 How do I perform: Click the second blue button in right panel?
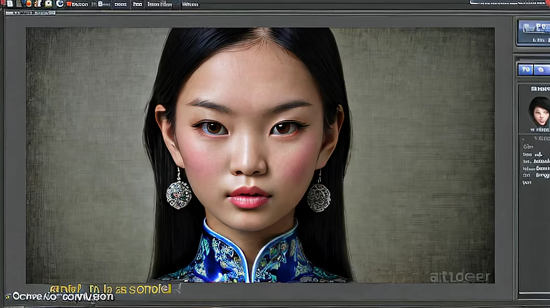pyautogui.click(x=542, y=69)
